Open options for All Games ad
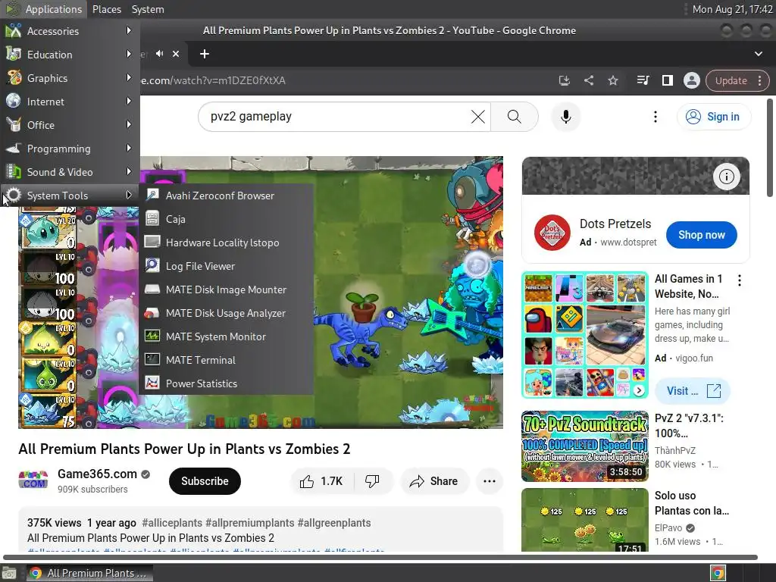Image resolution: width=776 pixels, height=582 pixels. [740, 280]
